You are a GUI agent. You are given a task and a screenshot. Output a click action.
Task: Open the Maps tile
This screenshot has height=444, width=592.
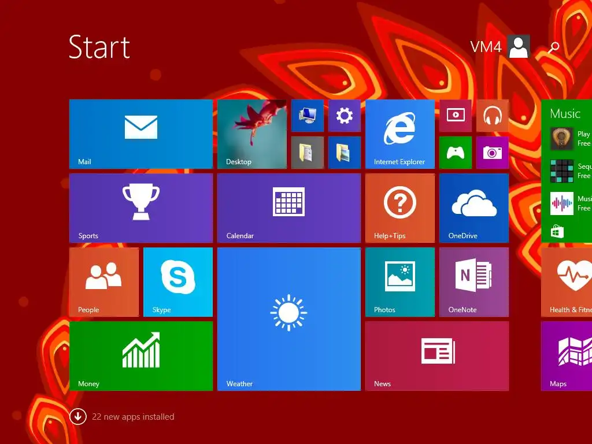point(567,356)
